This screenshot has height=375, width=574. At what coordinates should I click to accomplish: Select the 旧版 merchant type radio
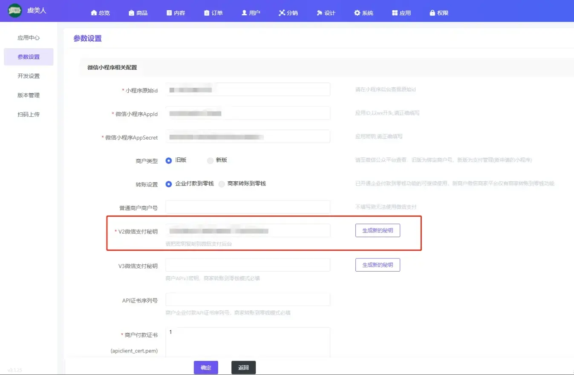(x=169, y=160)
